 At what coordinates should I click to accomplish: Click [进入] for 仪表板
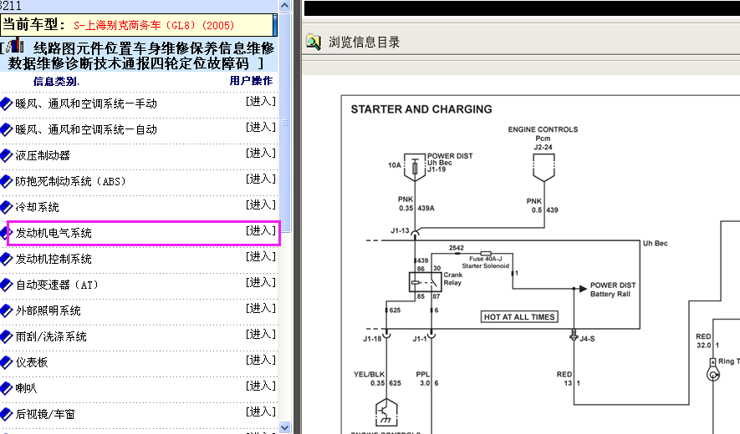(261, 361)
